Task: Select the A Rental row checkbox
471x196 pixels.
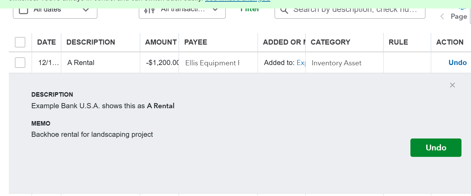Action: [x=20, y=63]
